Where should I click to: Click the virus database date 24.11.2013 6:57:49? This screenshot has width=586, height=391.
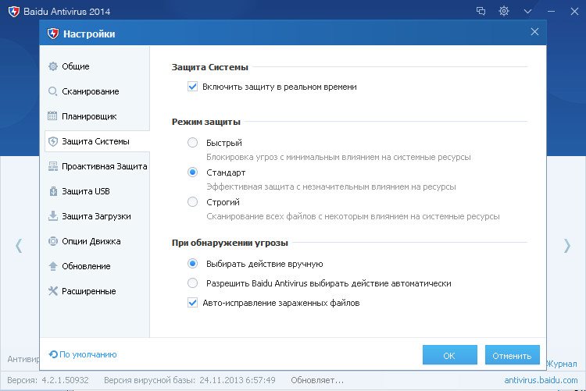pos(238,380)
